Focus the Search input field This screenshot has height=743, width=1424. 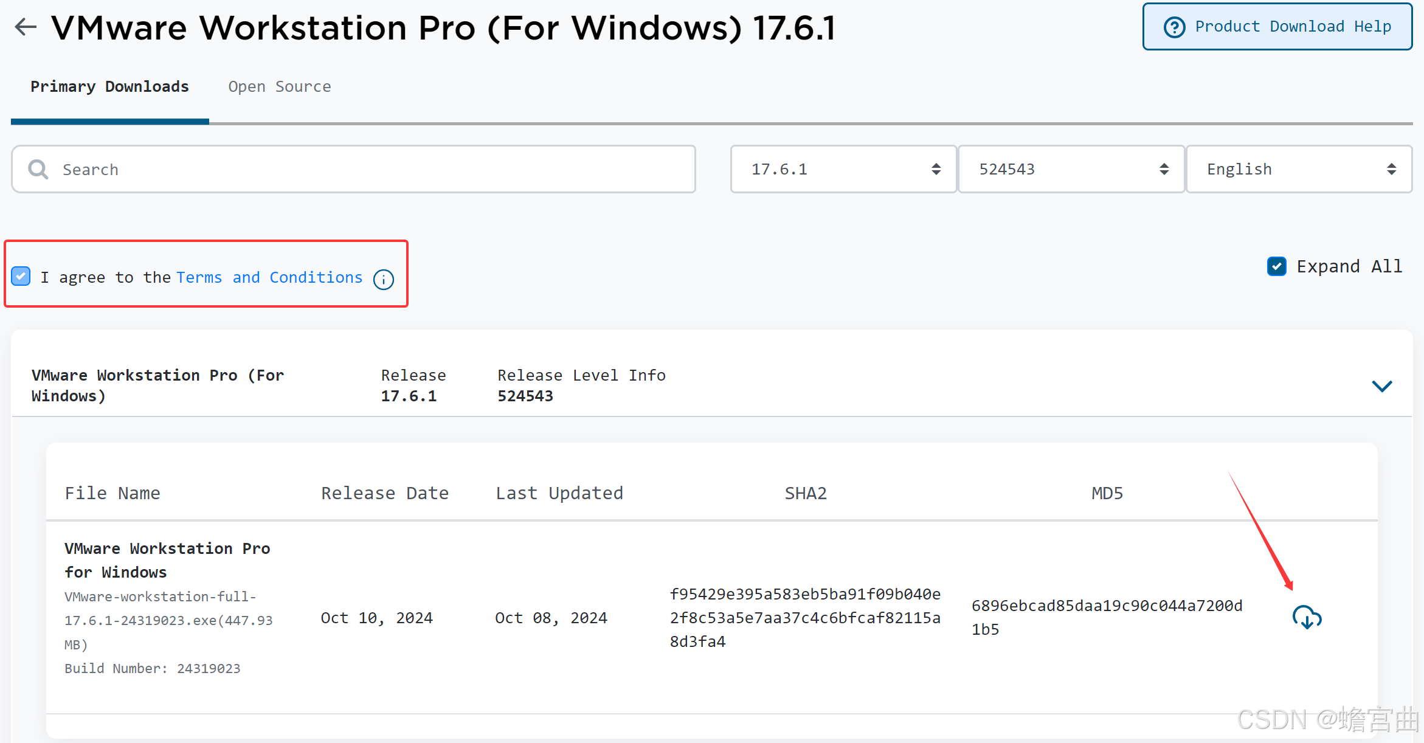click(x=365, y=169)
